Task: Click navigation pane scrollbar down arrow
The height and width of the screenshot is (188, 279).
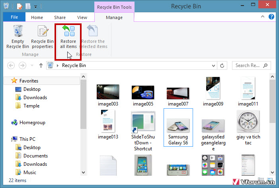Action: point(83,172)
